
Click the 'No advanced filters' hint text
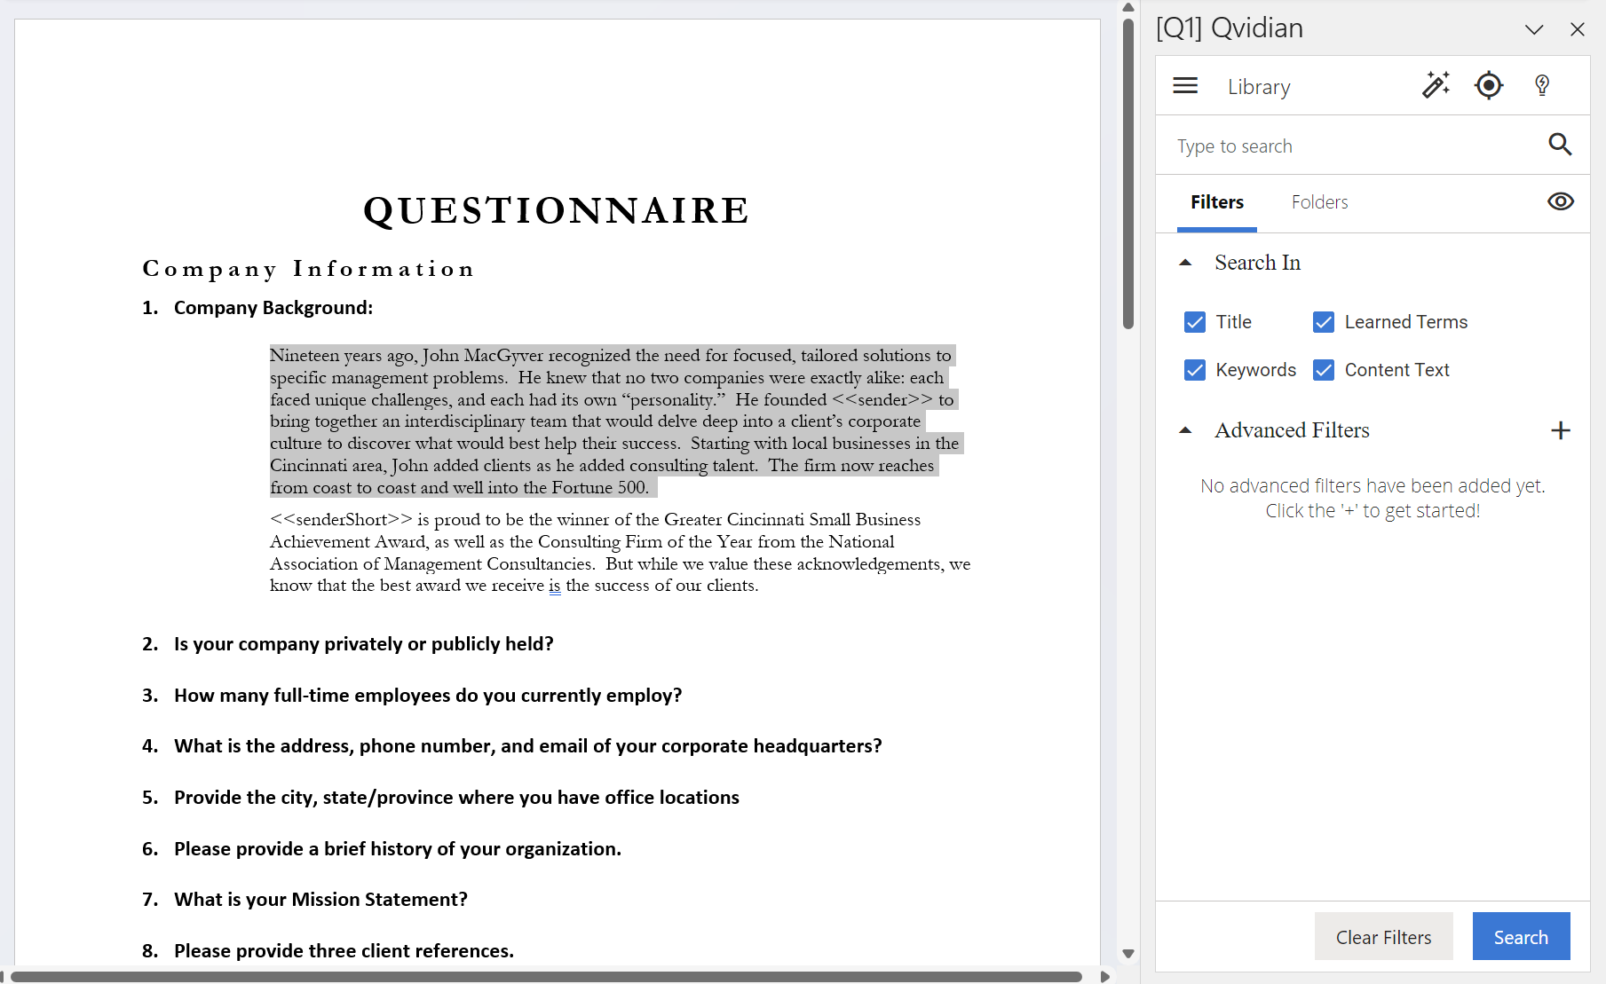pos(1373,499)
